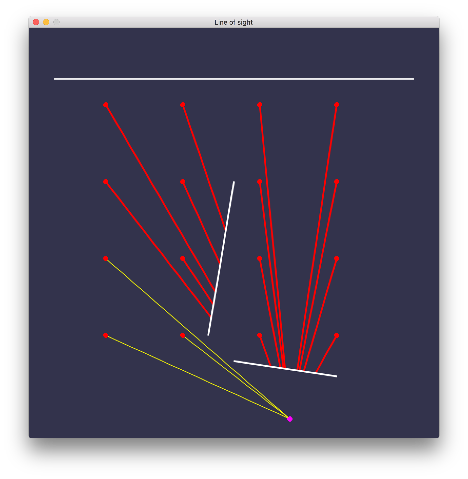The image size is (468, 479).
Task: Pick the third red dot in the bottom row
Action: (x=259, y=335)
